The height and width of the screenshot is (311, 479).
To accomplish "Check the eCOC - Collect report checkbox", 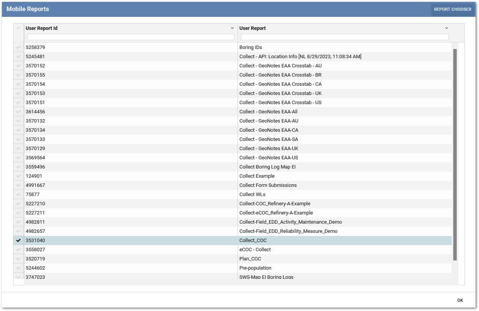I will pyautogui.click(x=18, y=249).
